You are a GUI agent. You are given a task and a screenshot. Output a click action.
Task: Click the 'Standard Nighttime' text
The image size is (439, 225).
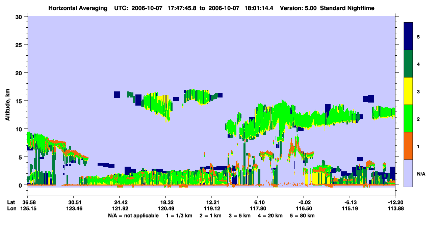click(347, 8)
